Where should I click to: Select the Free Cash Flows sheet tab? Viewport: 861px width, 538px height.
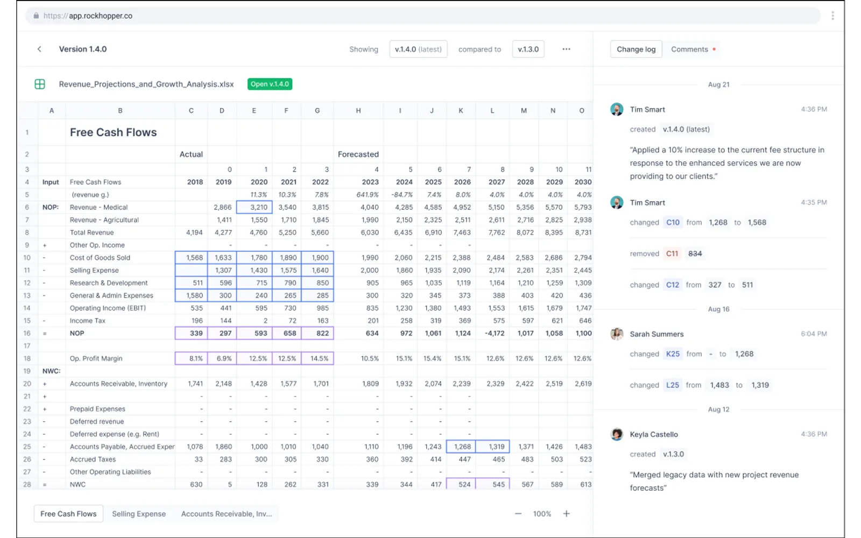(x=68, y=514)
